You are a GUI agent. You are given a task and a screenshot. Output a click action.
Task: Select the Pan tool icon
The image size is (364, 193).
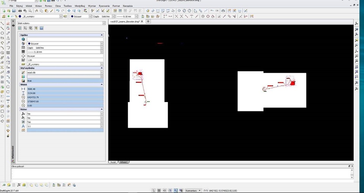click(x=69, y=11)
